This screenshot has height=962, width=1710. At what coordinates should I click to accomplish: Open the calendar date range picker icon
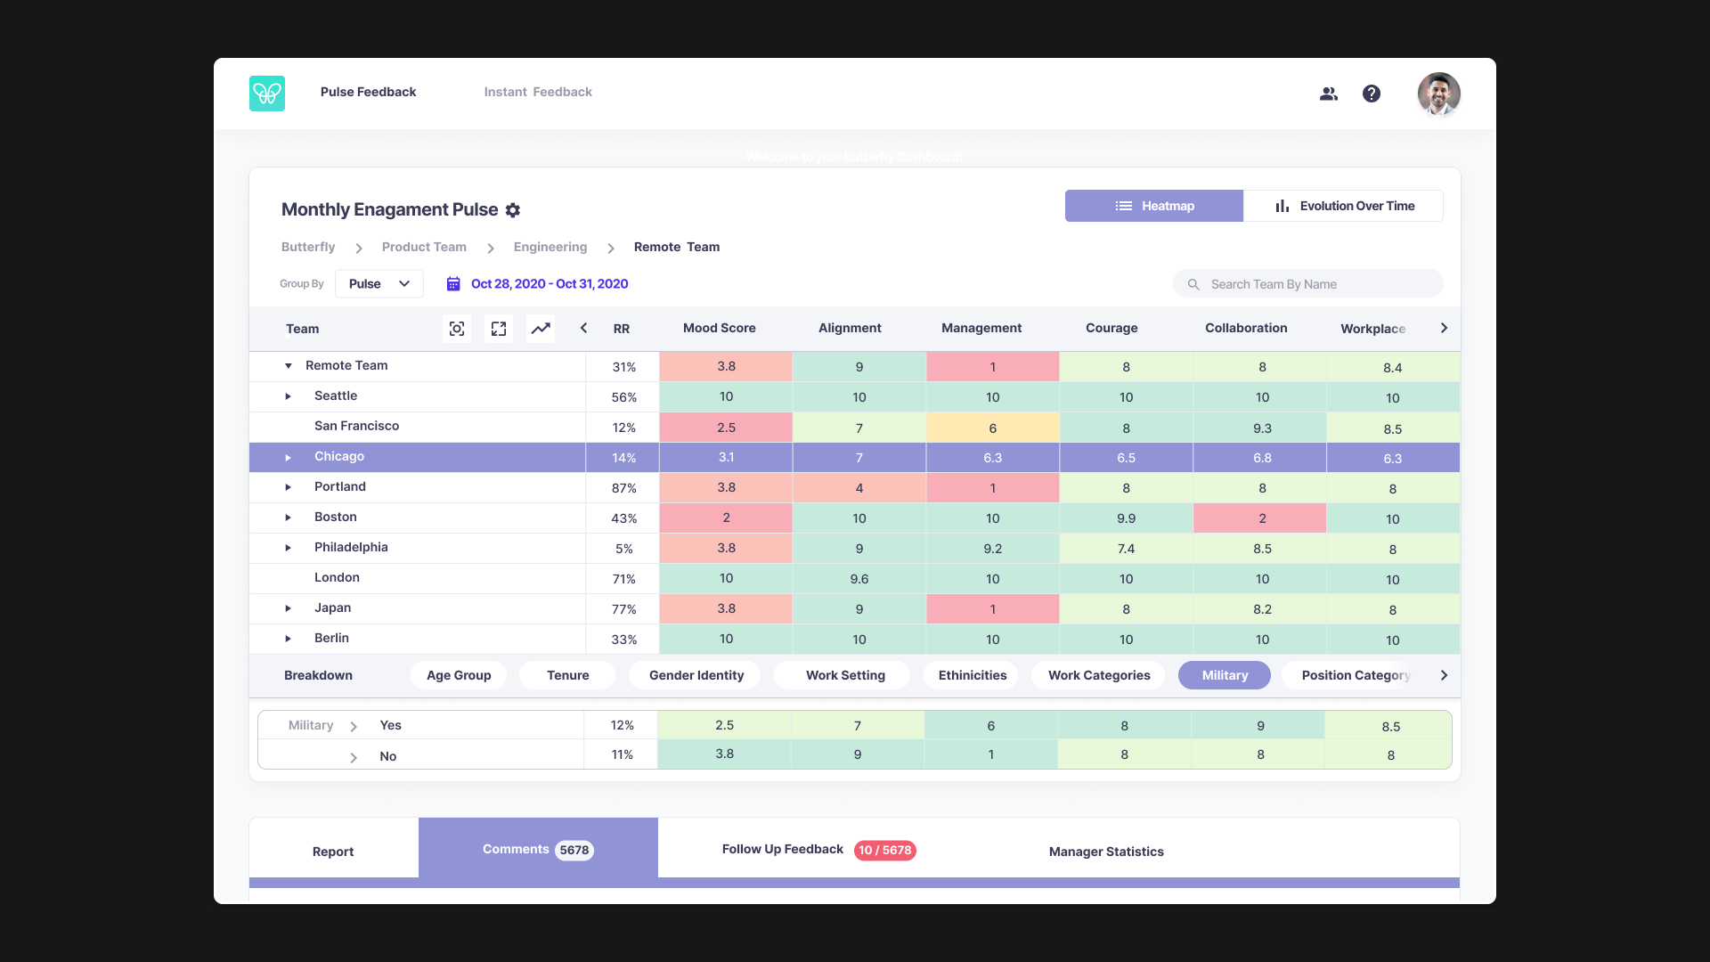453,284
